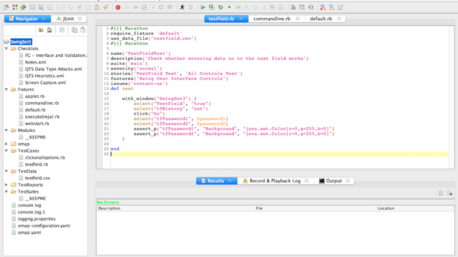Viewport: 458px width, 257px height.
Task: Click the clipboard Paste icon in main toolbar
Action: click(x=97, y=7)
